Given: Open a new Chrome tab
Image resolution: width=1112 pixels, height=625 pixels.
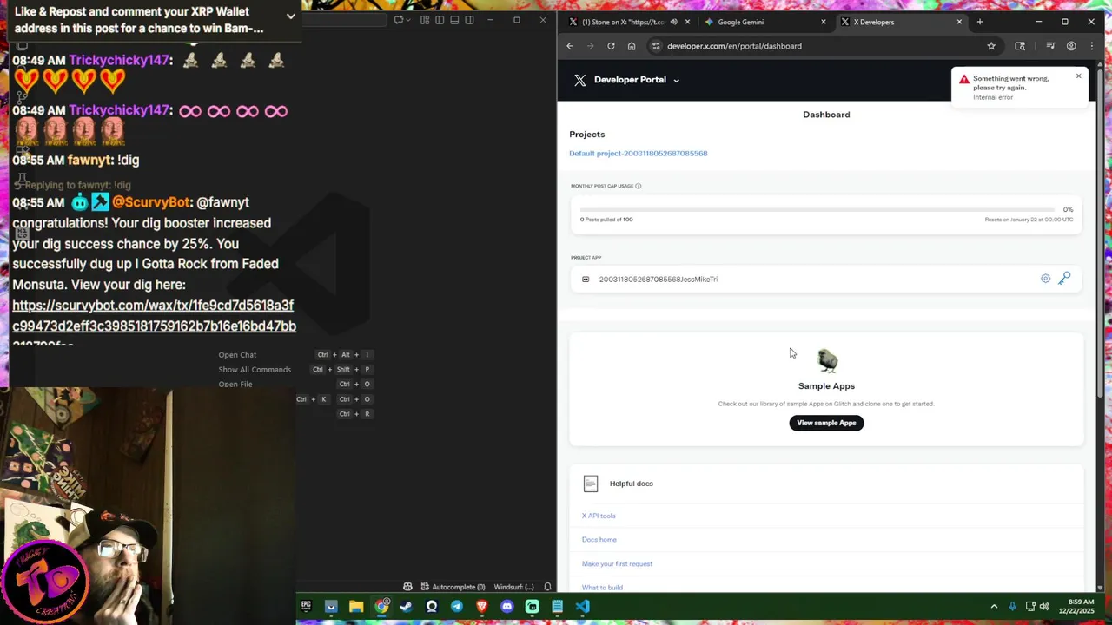Looking at the screenshot, I should pyautogui.click(x=979, y=22).
